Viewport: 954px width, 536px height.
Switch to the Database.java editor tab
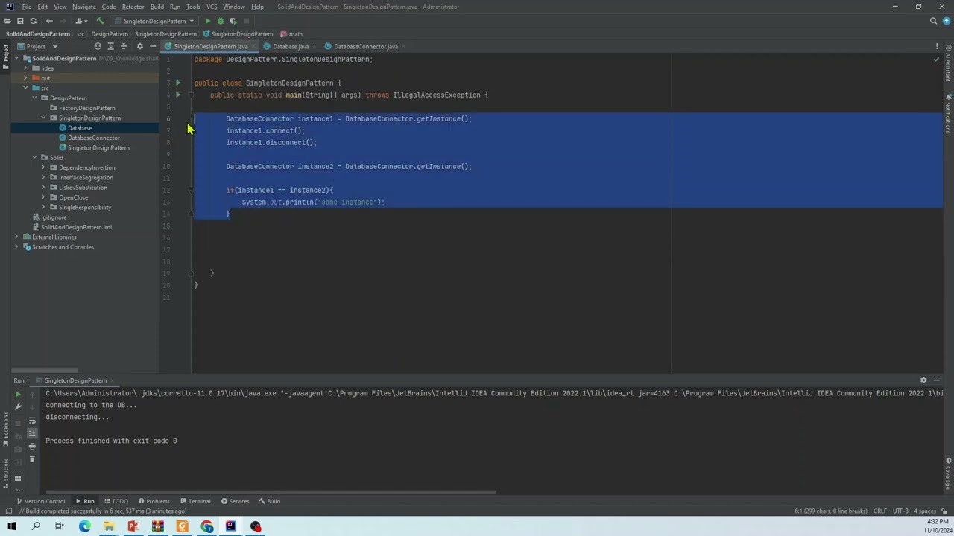coord(291,46)
